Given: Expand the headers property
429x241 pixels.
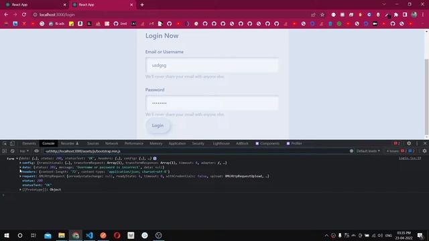Looking at the screenshot, I should tap(21, 171).
